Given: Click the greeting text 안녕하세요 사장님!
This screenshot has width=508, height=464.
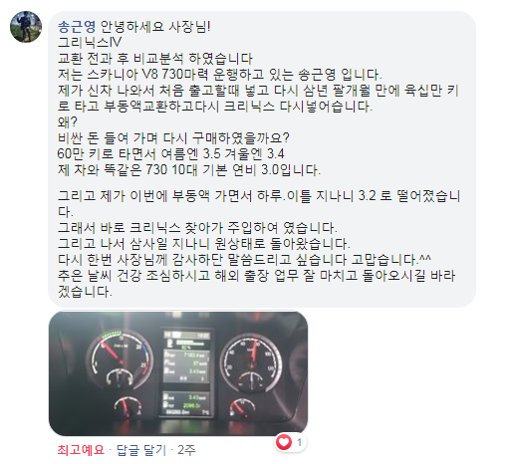Looking at the screenshot, I should point(155,27).
